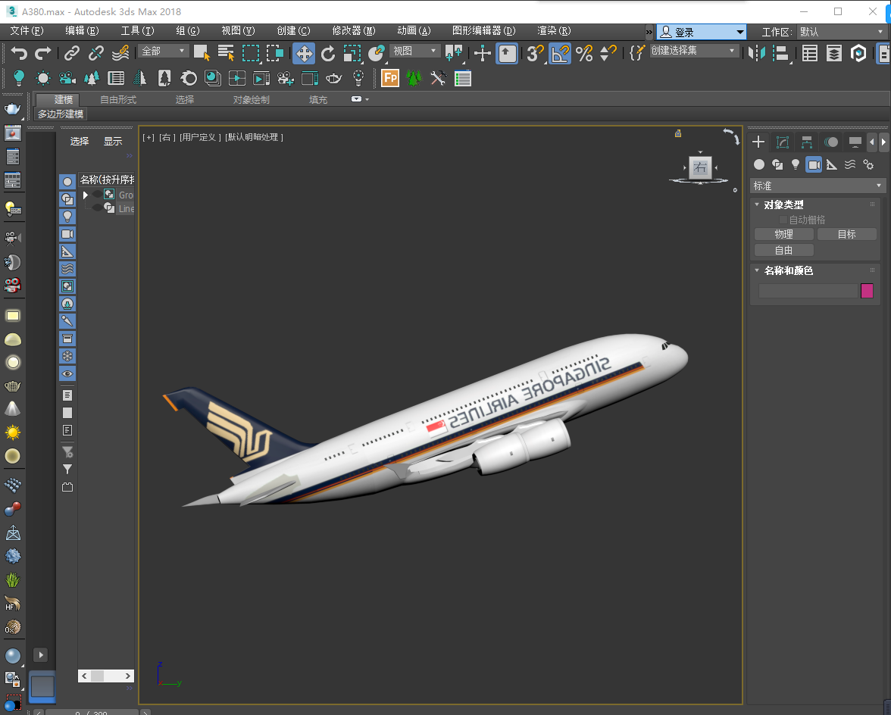Open the workspace 默认 dropdown
The height and width of the screenshot is (715, 891).
point(841,32)
